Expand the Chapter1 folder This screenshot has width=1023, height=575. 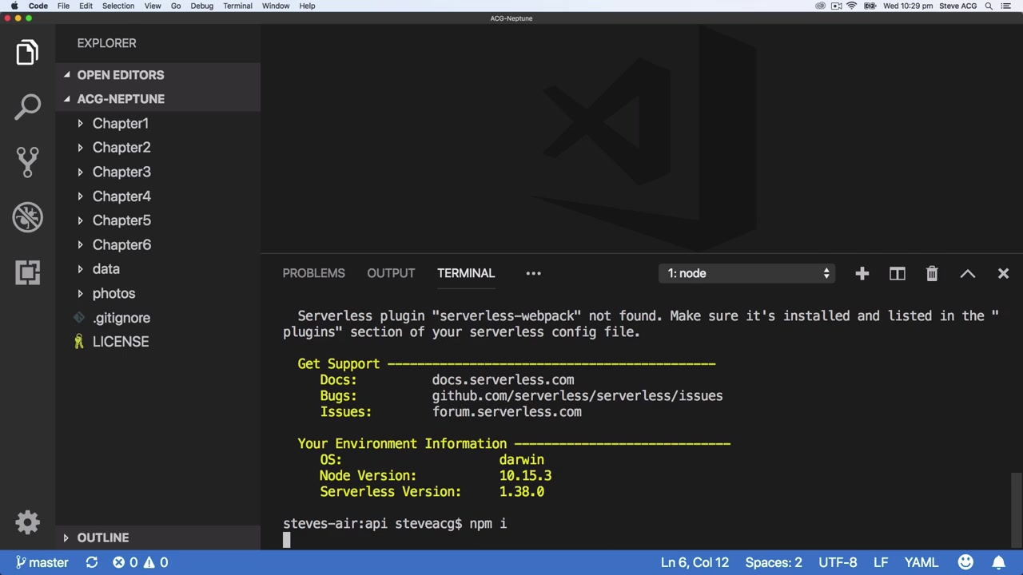[x=120, y=124]
